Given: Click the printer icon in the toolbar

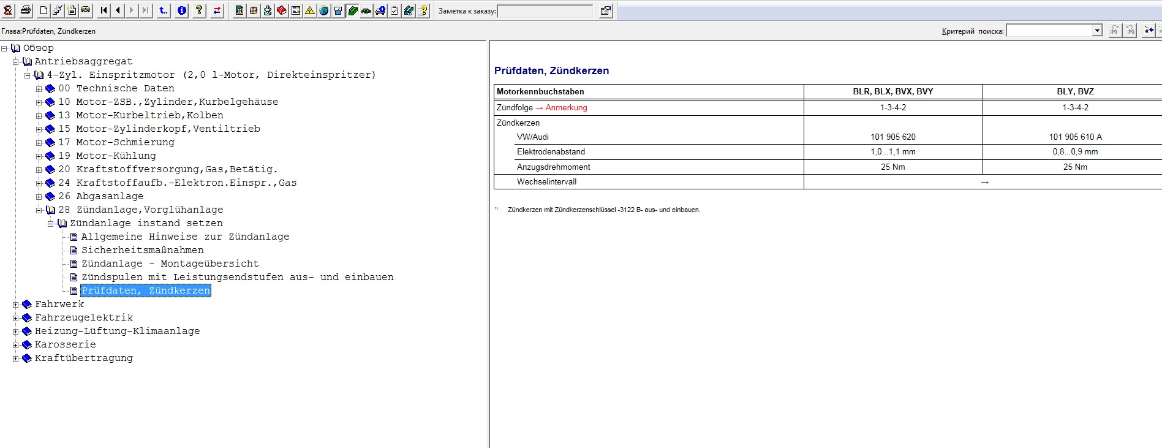Looking at the screenshot, I should [x=25, y=10].
